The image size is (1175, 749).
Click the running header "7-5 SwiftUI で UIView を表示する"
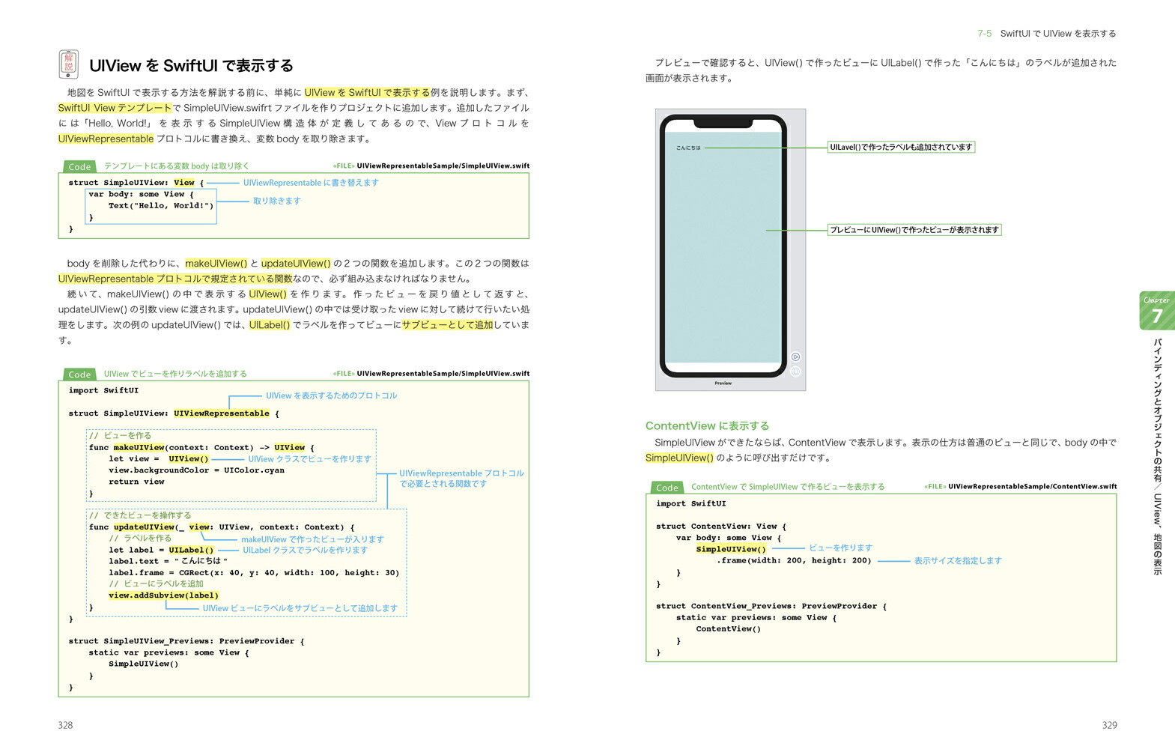[x=1046, y=34]
